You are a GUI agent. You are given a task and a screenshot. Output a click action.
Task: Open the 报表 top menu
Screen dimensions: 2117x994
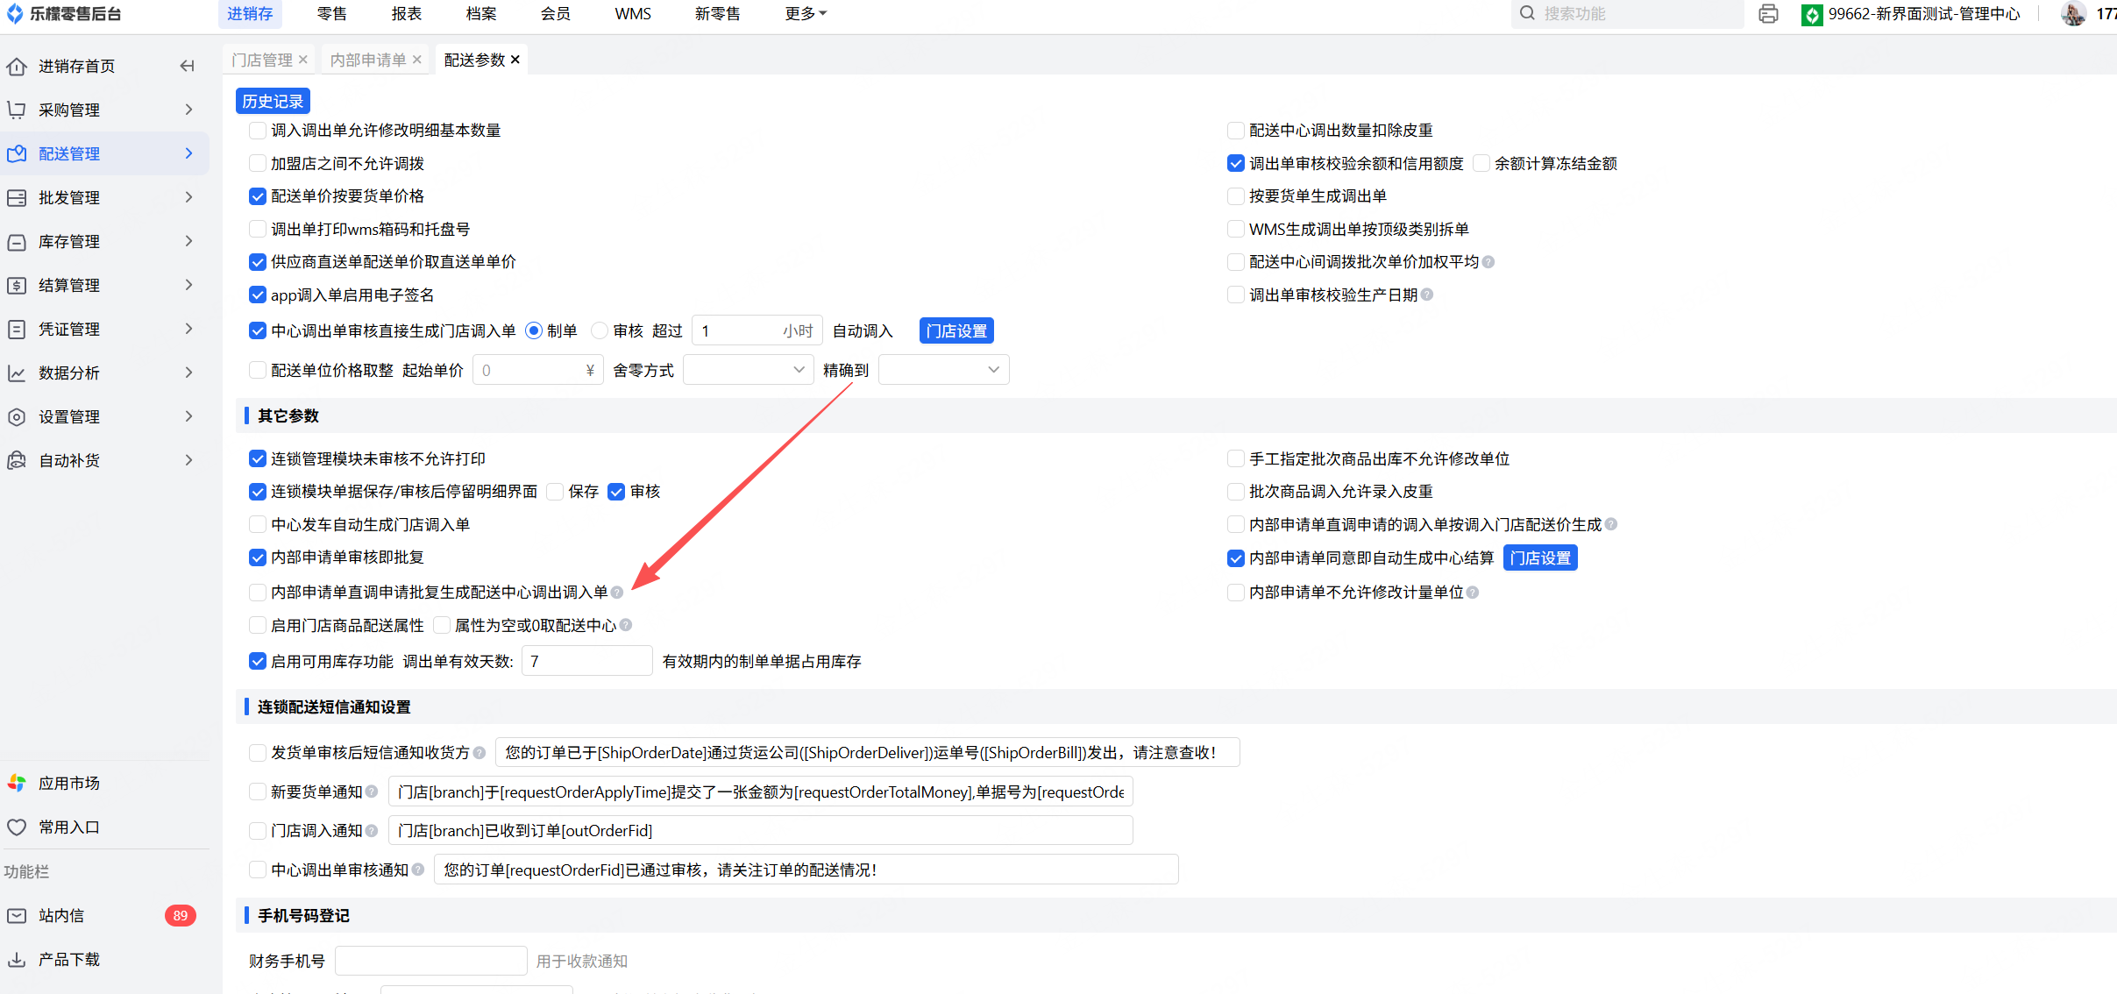[x=407, y=14]
